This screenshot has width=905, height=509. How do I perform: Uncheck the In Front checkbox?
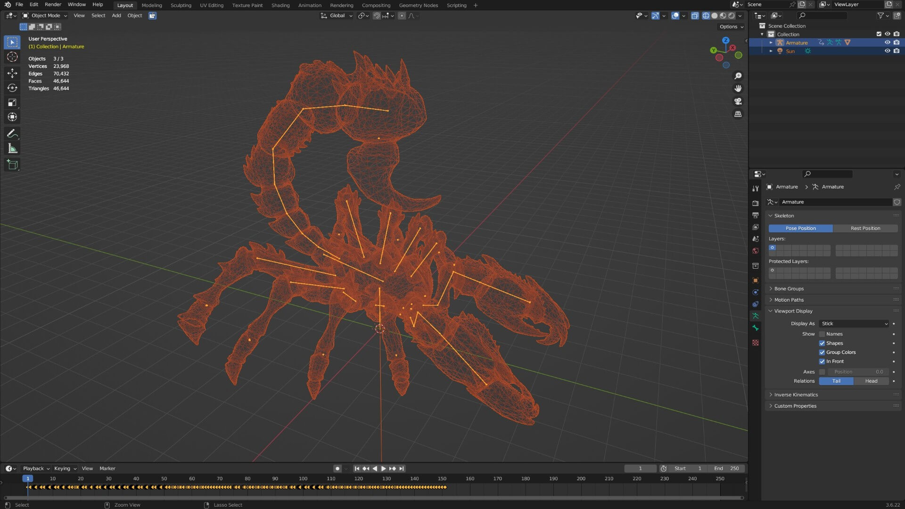(822, 361)
